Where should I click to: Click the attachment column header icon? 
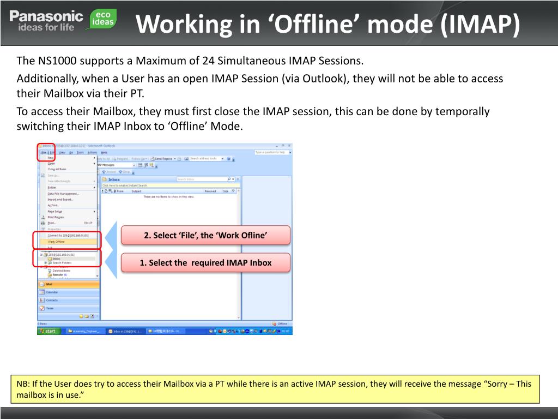point(114,191)
